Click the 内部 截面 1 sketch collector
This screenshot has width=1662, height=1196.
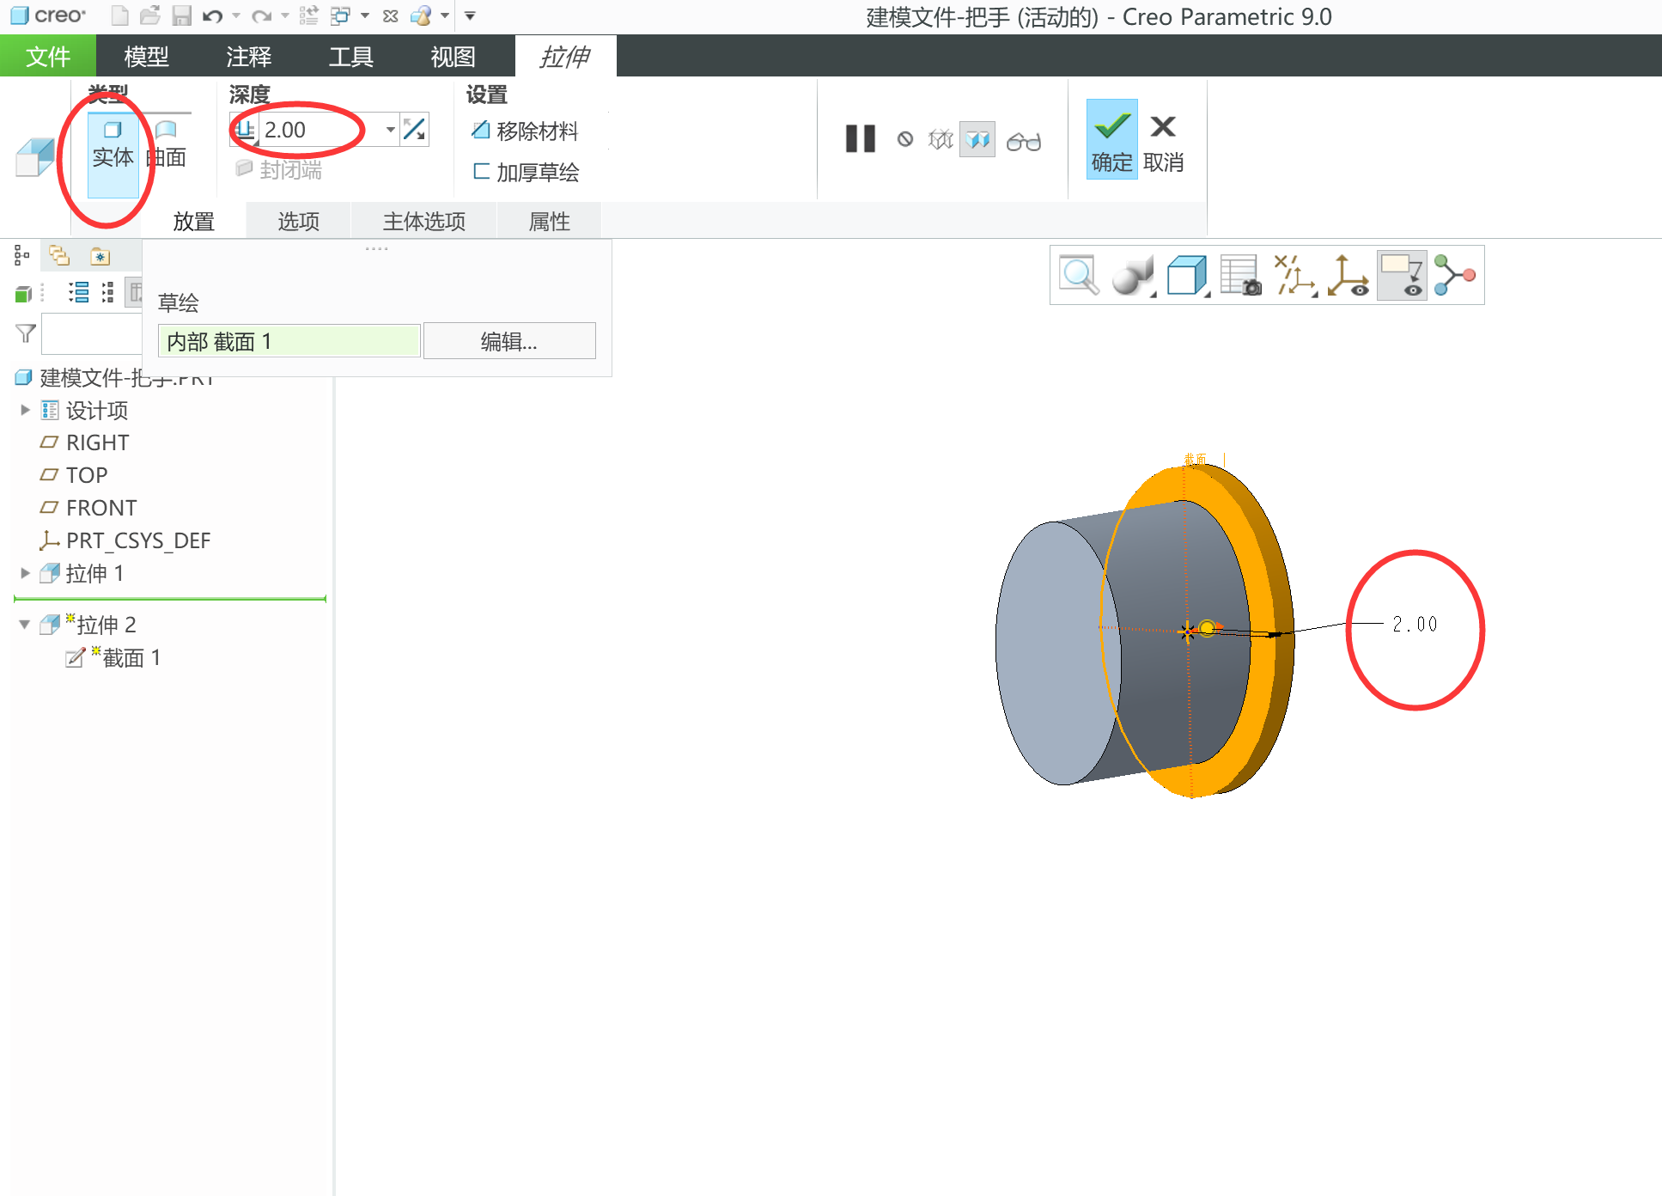pos(289,341)
